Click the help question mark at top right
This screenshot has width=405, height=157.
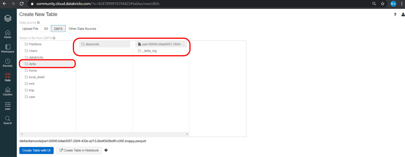[395, 15]
